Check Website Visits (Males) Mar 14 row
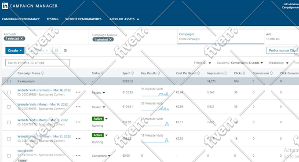Image resolution: width=299 pixels, height=162 pixels. click(x=9, y=107)
